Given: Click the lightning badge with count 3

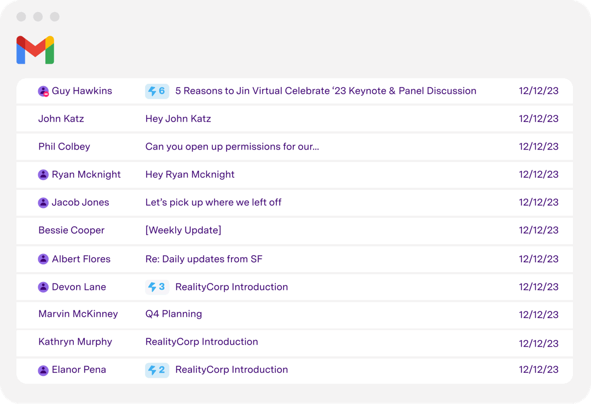Looking at the screenshot, I should (157, 286).
